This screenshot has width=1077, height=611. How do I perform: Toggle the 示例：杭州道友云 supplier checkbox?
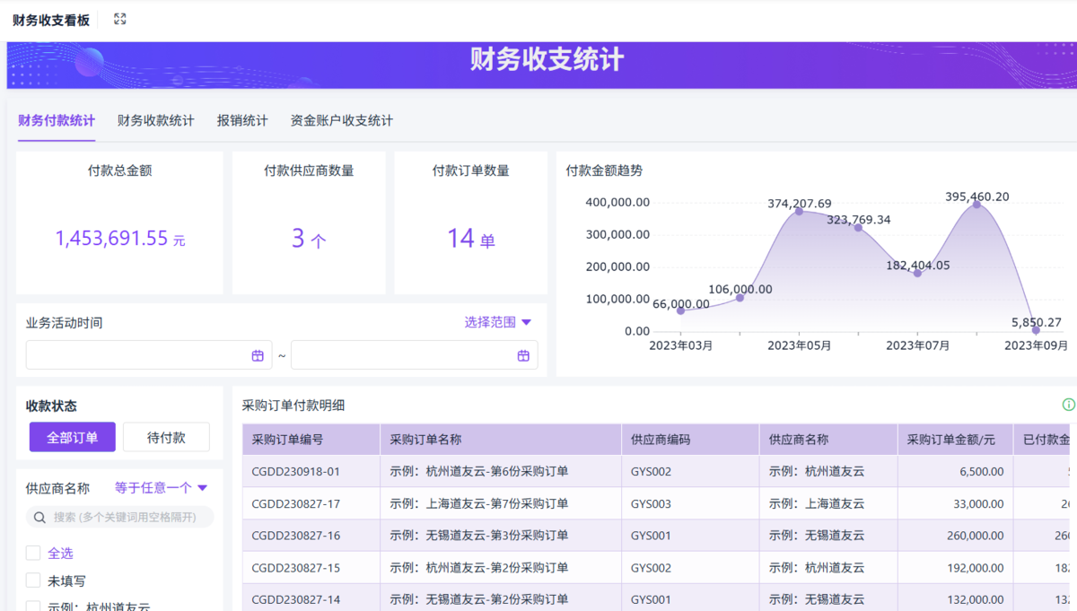33,606
